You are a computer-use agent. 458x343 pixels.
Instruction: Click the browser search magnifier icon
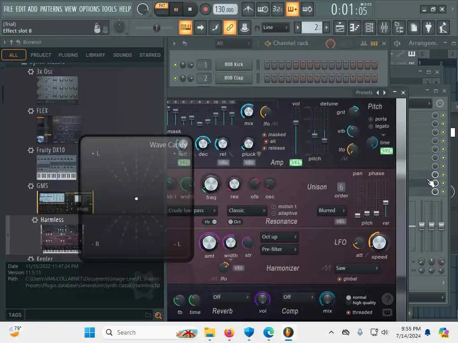pos(158,315)
